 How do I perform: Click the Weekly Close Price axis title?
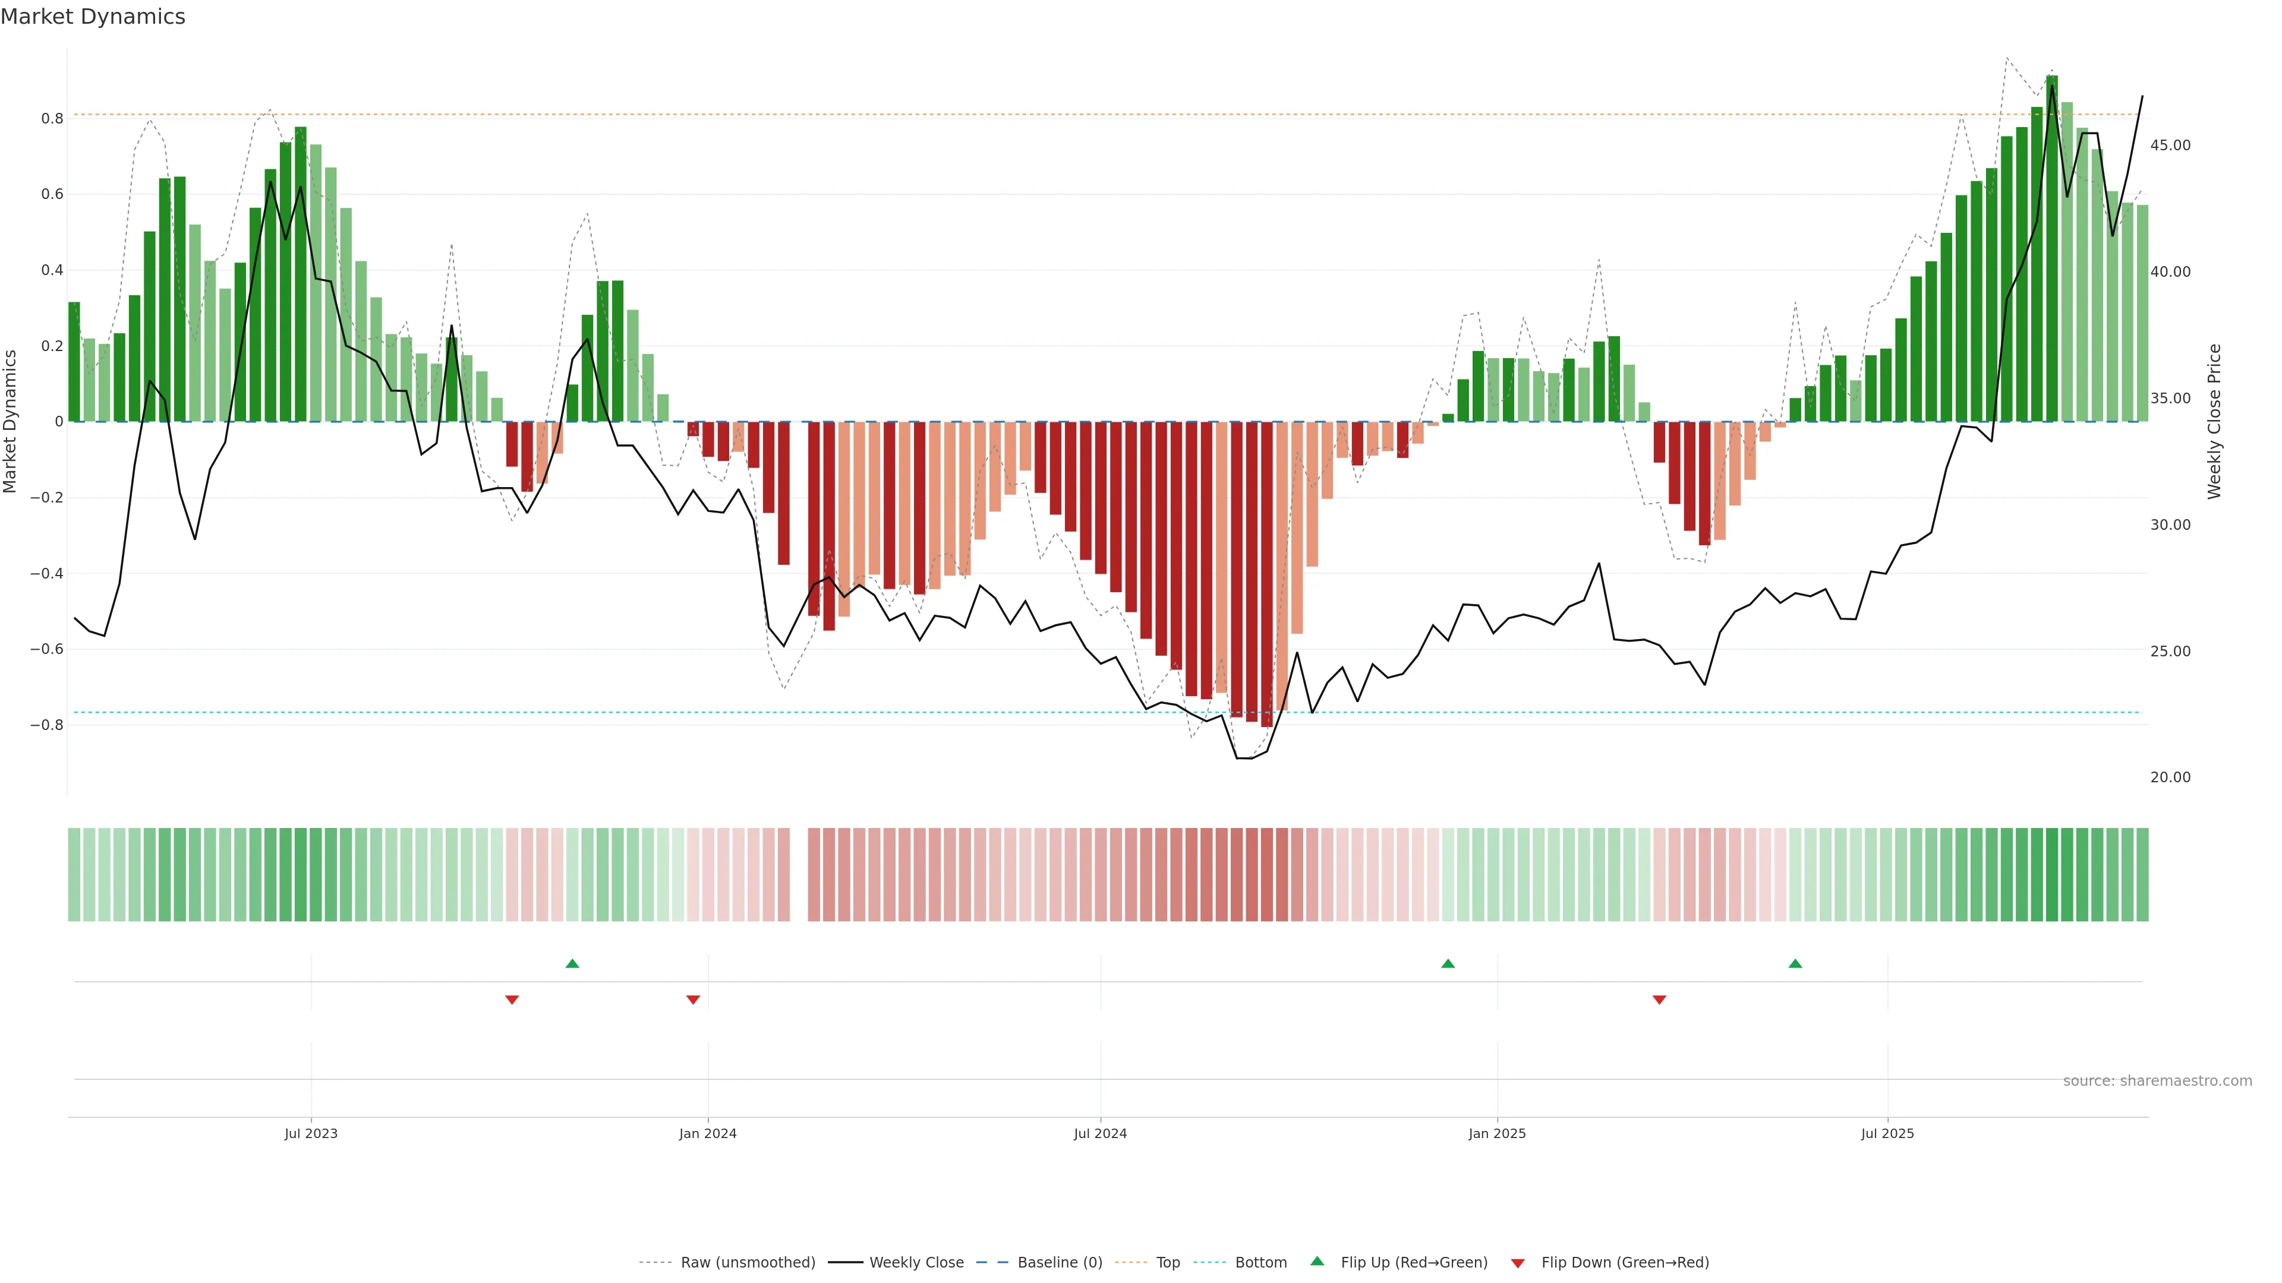click(x=2215, y=422)
